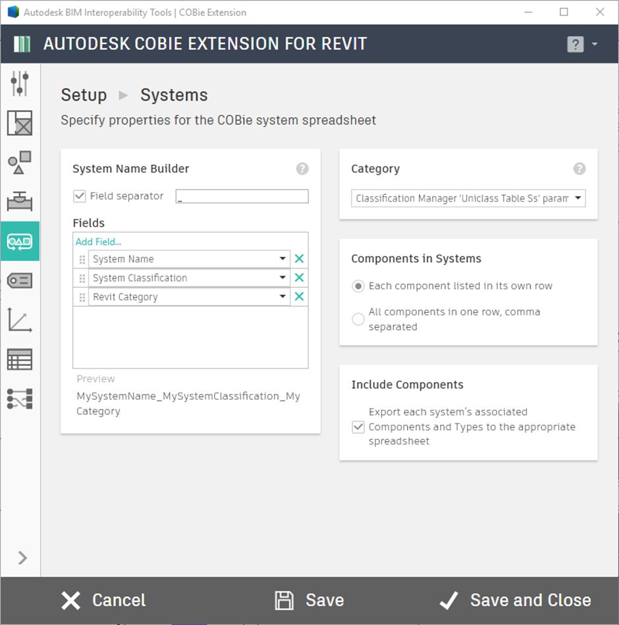The image size is (619, 625).
Task: Grab the Revit Category row drag handle
Action: click(82, 298)
